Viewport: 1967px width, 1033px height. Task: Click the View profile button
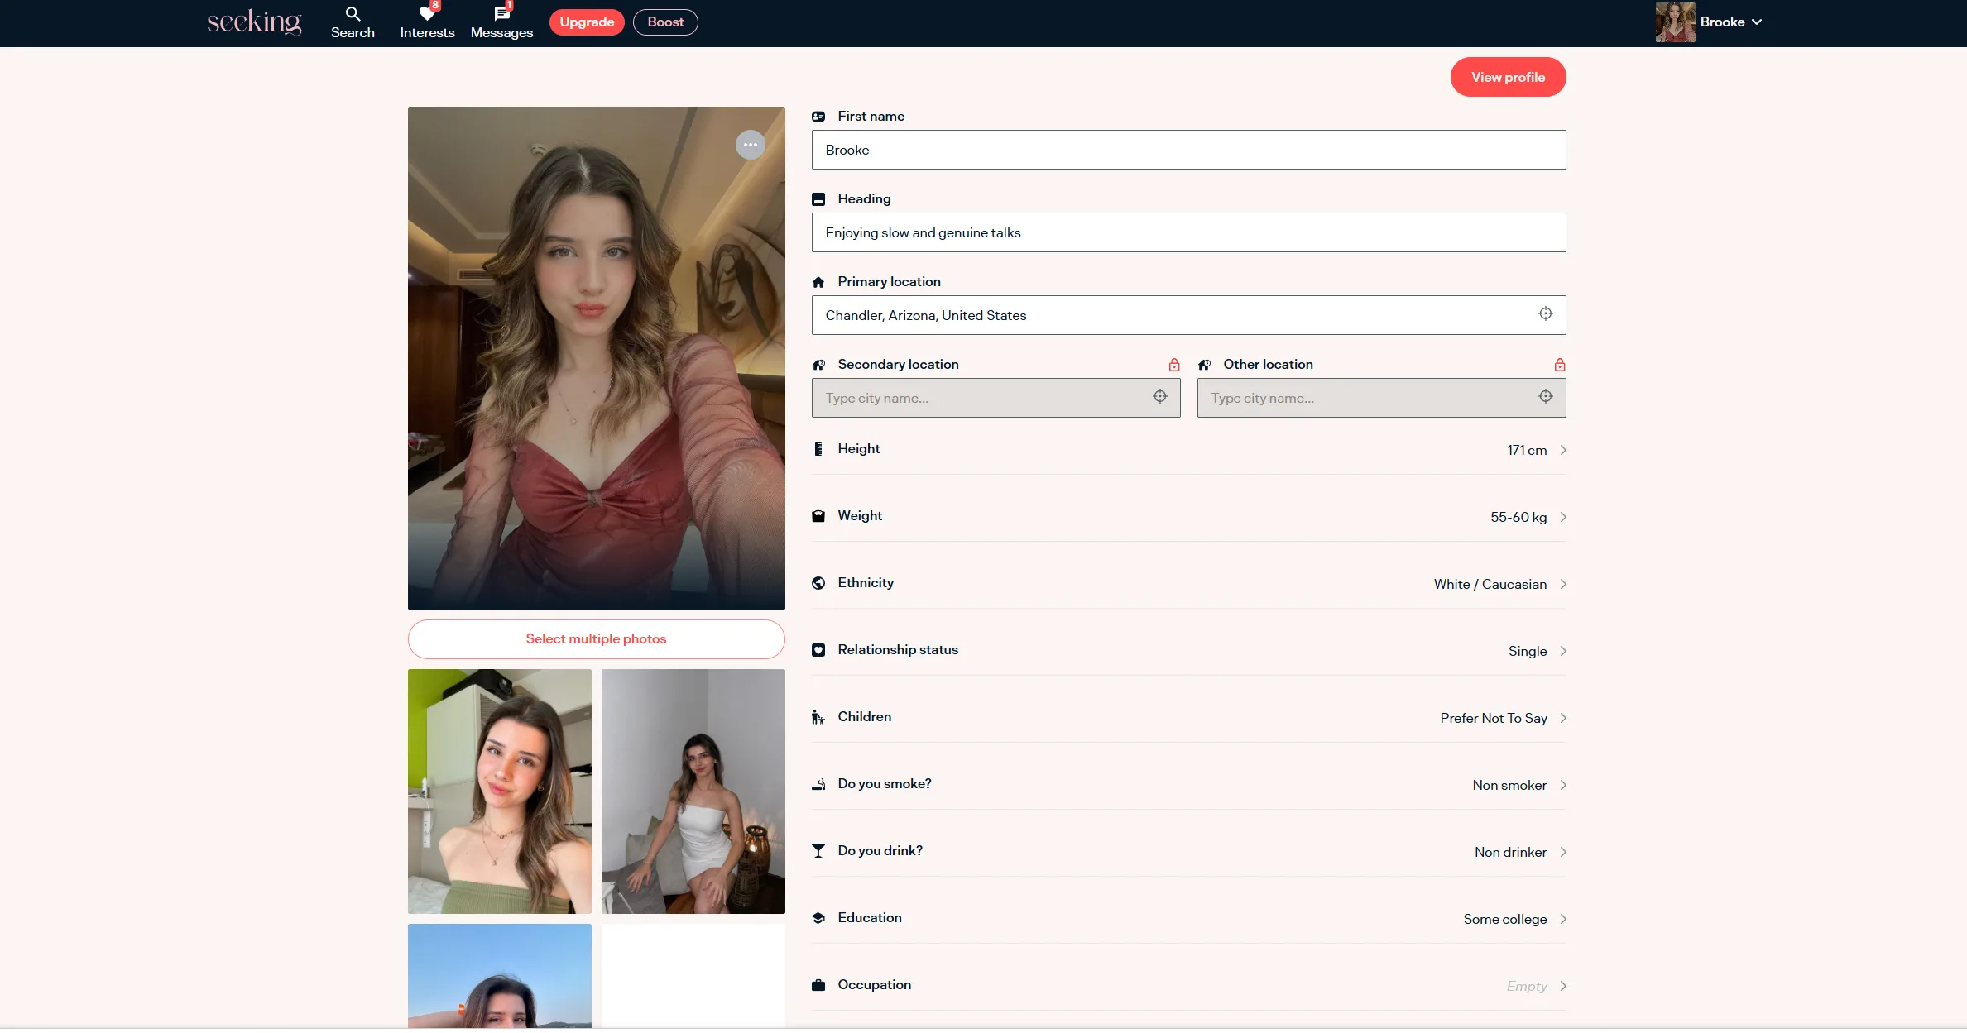1507,77
